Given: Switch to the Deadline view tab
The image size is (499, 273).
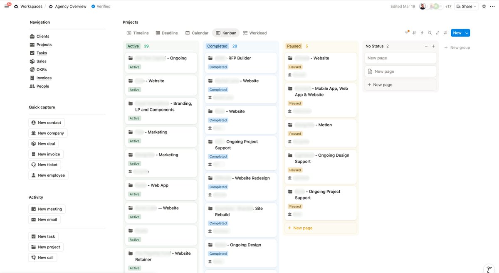Looking at the screenshot, I should tap(167, 33).
